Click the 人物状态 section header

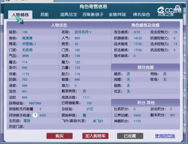(59, 25)
